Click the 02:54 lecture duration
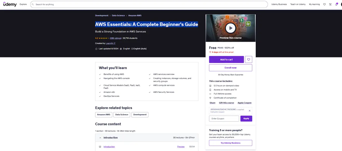This screenshot has height=151, width=342. click(x=192, y=146)
